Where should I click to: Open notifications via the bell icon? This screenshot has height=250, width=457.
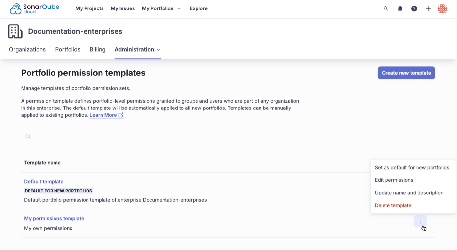click(x=400, y=8)
